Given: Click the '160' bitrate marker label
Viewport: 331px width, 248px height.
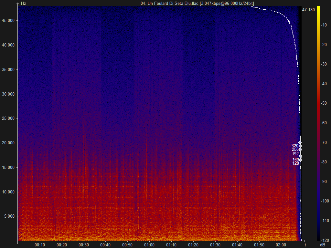Looking at the screenshot, I should click(295, 160).
